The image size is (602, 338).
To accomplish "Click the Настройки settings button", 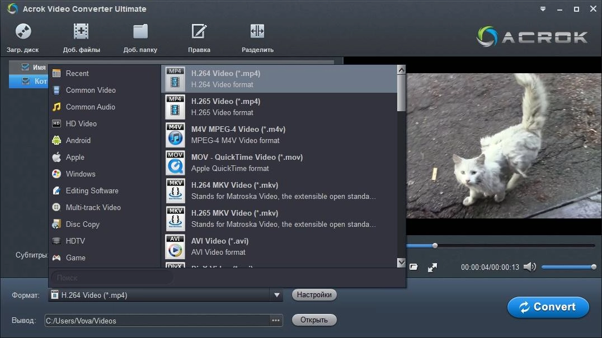I will pyautogui.click(x=314, y=294).
